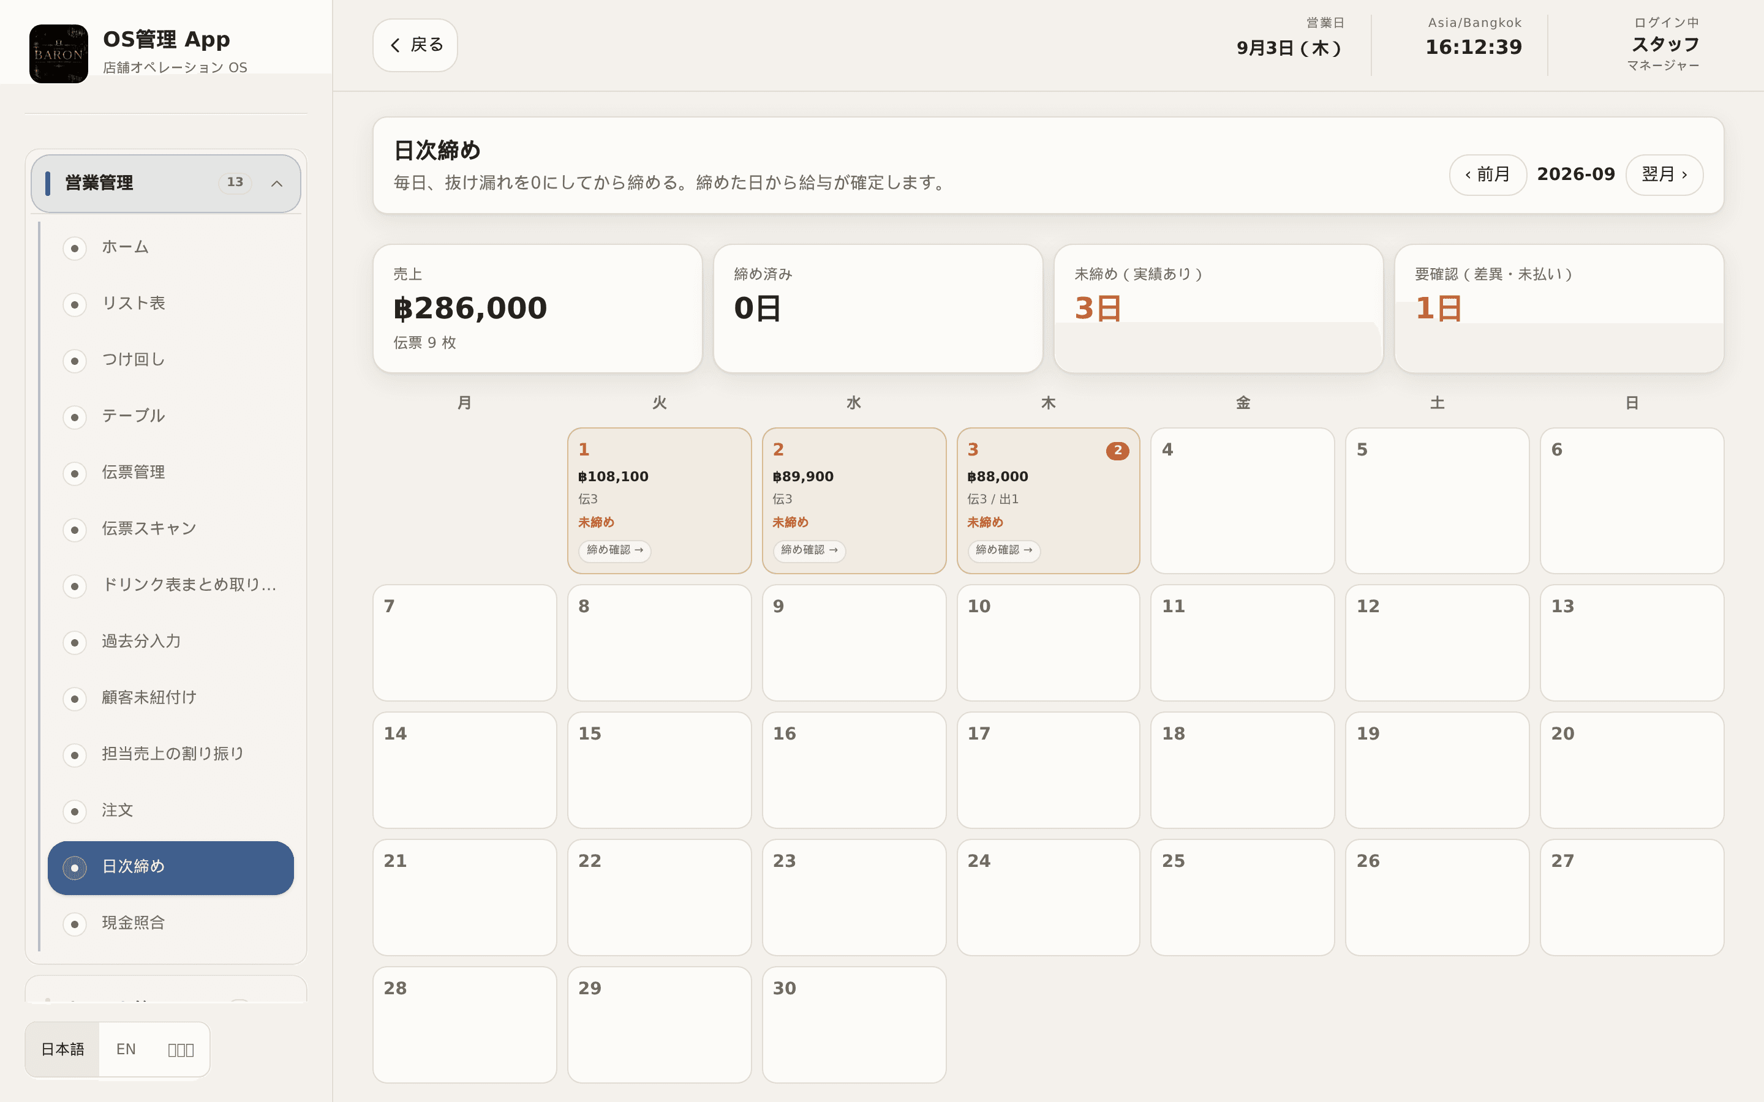The width and height of the screenshot is (1764, 1102).
Task: Switch language to EN
Action: [126, 1049]
